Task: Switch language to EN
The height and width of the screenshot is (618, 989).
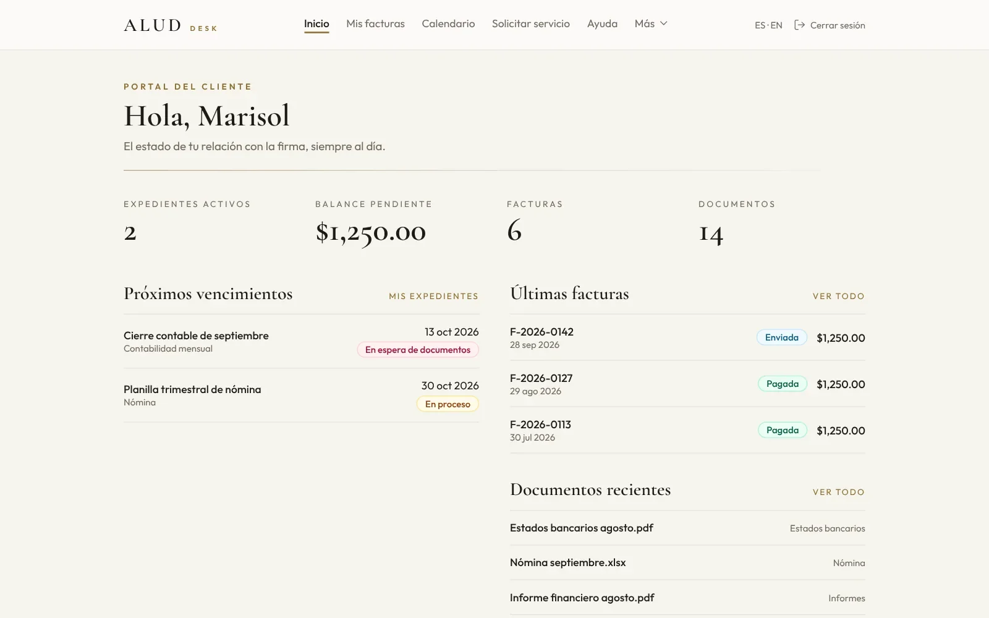Action: (776, 25)
